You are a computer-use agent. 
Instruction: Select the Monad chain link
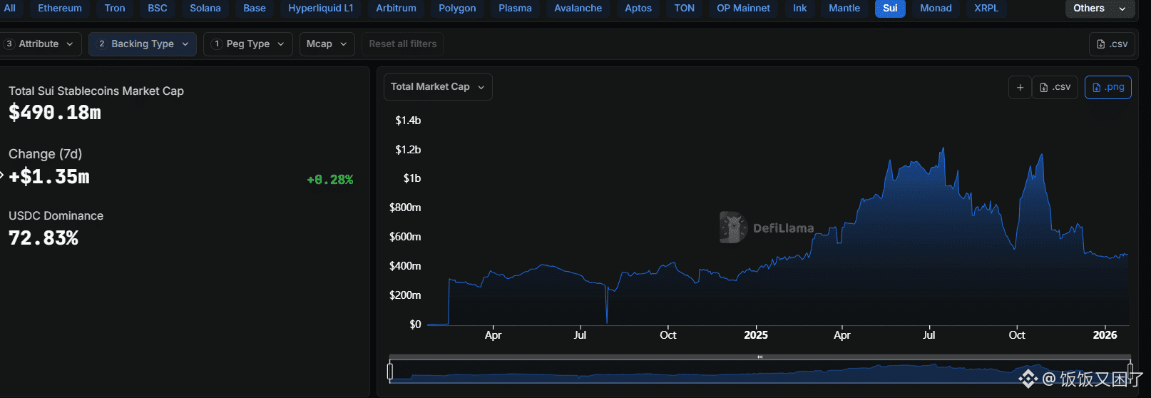coord(936,9)
